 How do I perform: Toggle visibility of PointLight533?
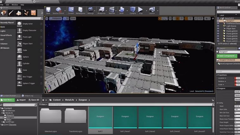[218, 31]
